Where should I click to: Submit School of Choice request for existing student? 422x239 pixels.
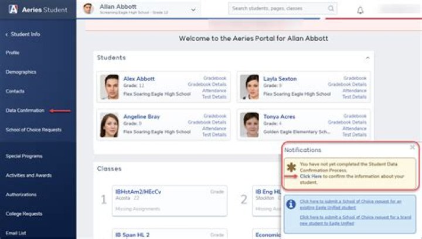click(350, 205)
